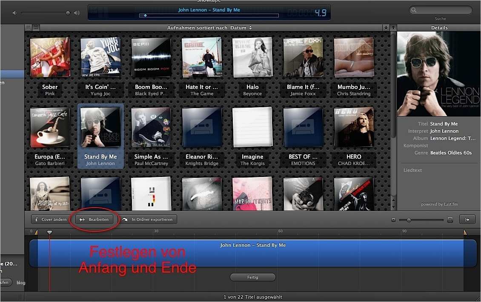Click the Liedtext label
The image size is (481, 302).
click(412, 170)
